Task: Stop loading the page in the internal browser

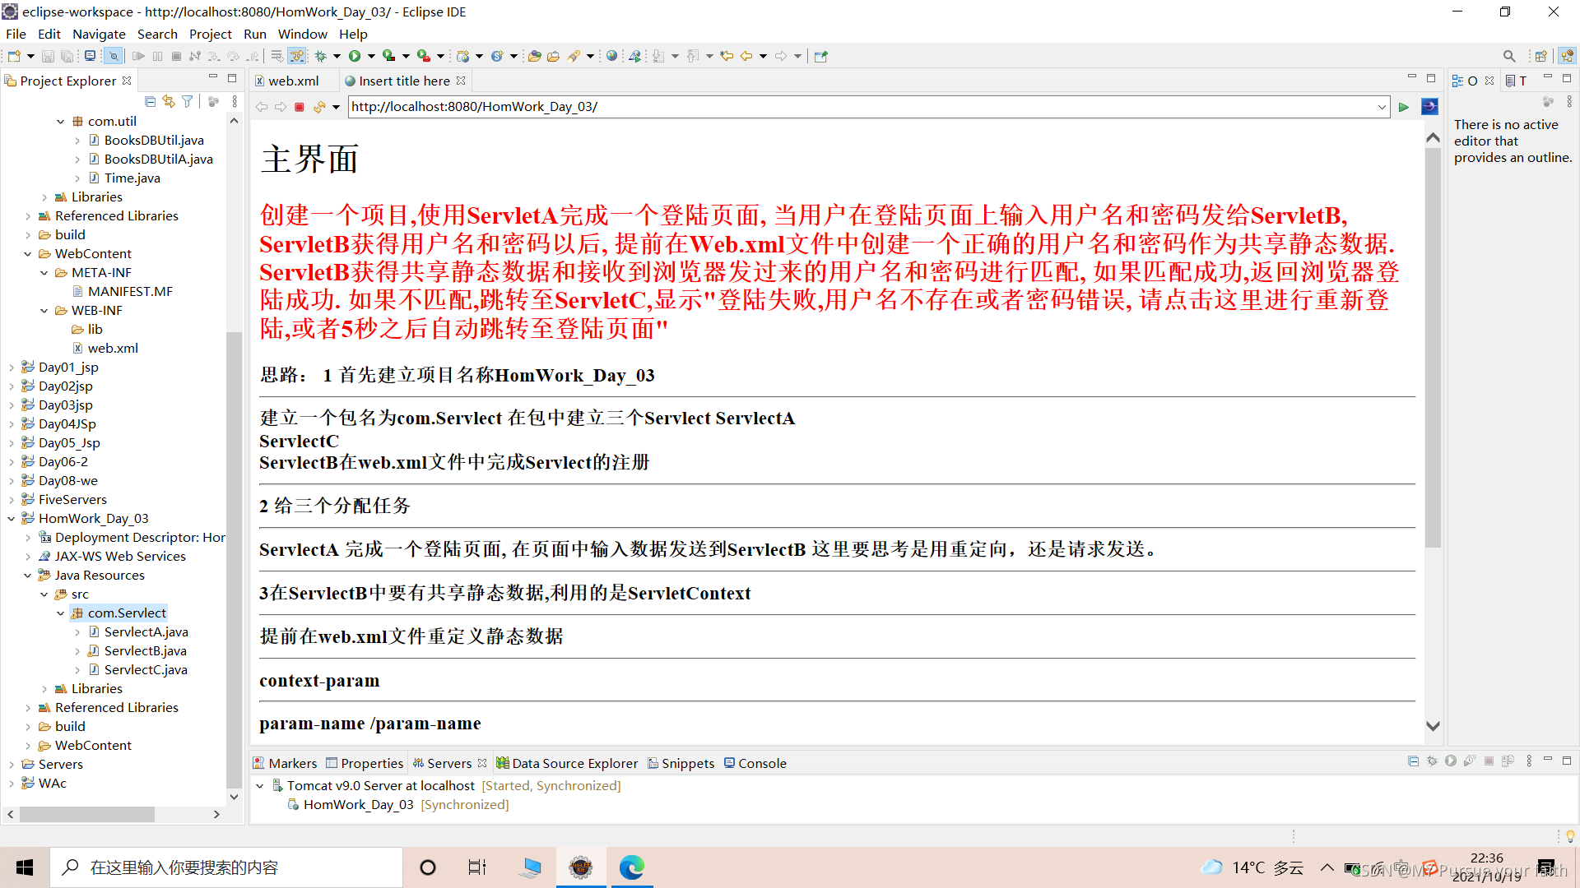Action: click(300, 107)
